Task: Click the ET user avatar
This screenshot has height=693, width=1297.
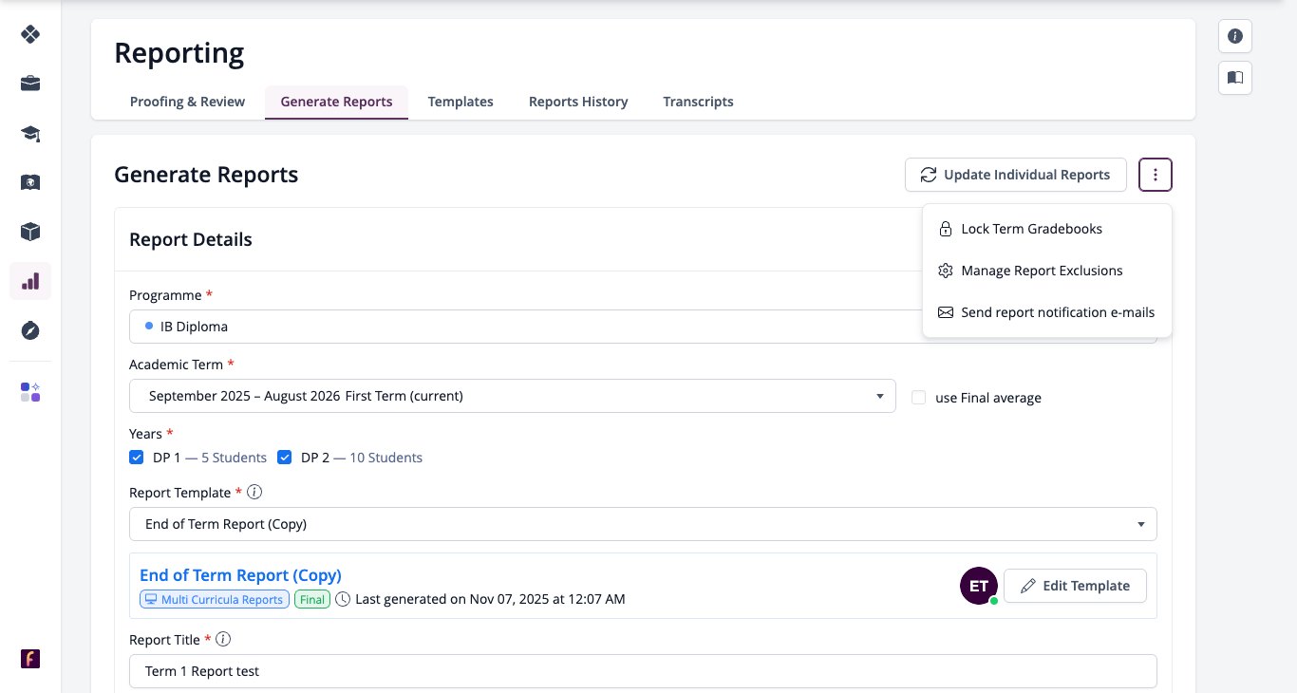Action: (978, 586)
